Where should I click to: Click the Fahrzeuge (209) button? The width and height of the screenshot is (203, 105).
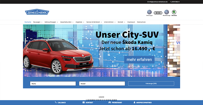[x=151, y=83]
